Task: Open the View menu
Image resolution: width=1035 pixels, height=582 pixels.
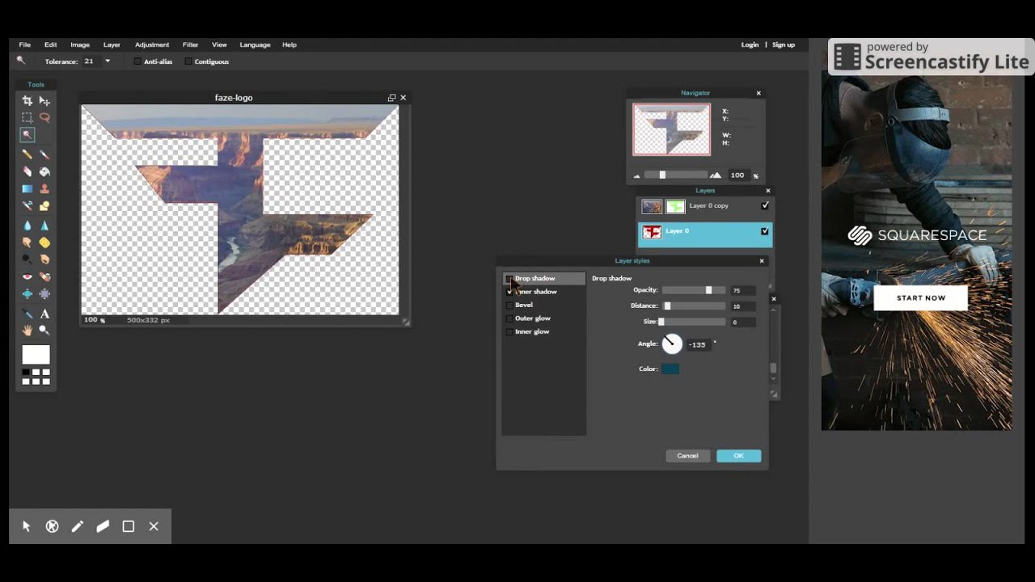Action: click(x=219, y=44)
